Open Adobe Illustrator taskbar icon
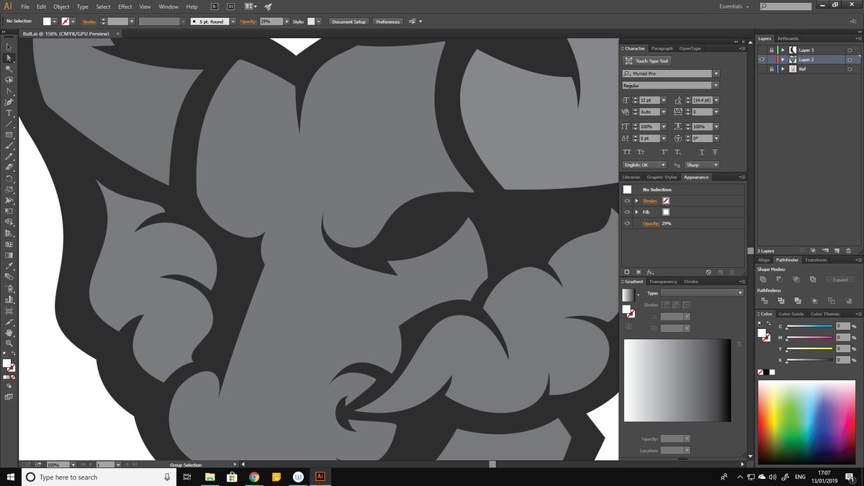The height and width of the screenshot is (486, 864). [320, 477]
